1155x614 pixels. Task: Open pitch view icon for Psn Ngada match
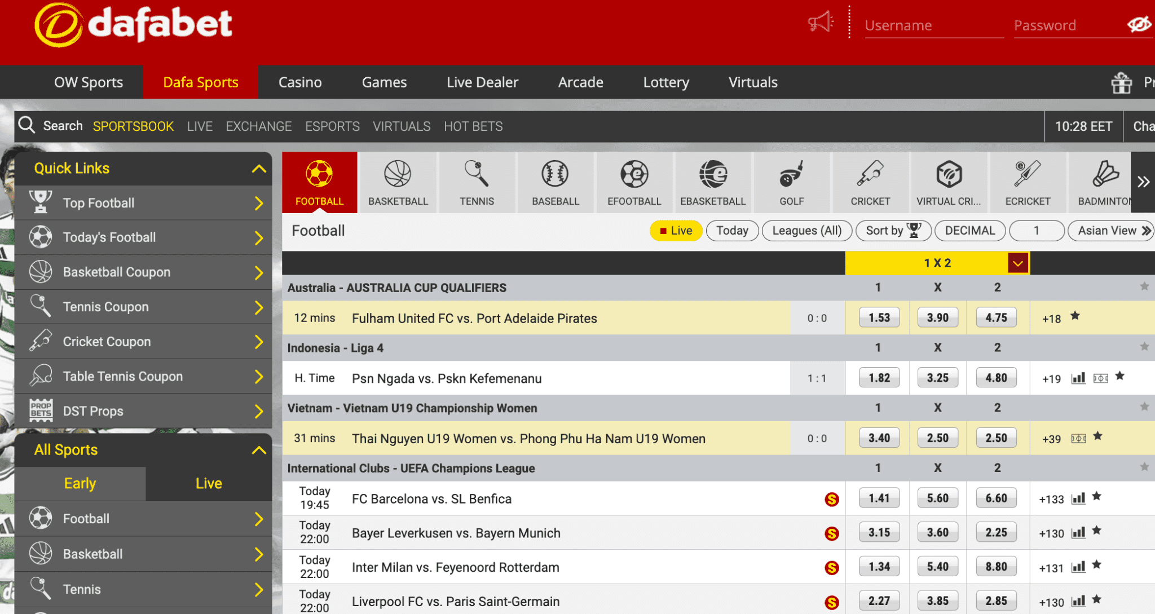pos(1100,378)
